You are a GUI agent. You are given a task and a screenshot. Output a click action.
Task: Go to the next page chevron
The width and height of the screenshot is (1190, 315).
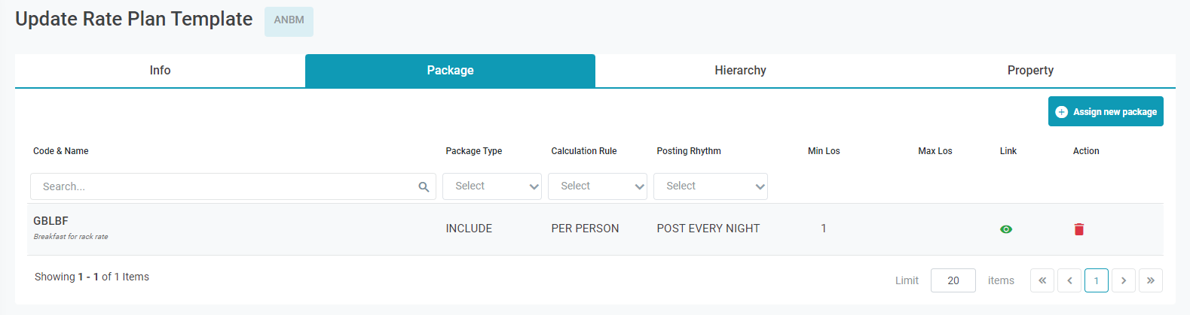click(x=1124, y=280)
